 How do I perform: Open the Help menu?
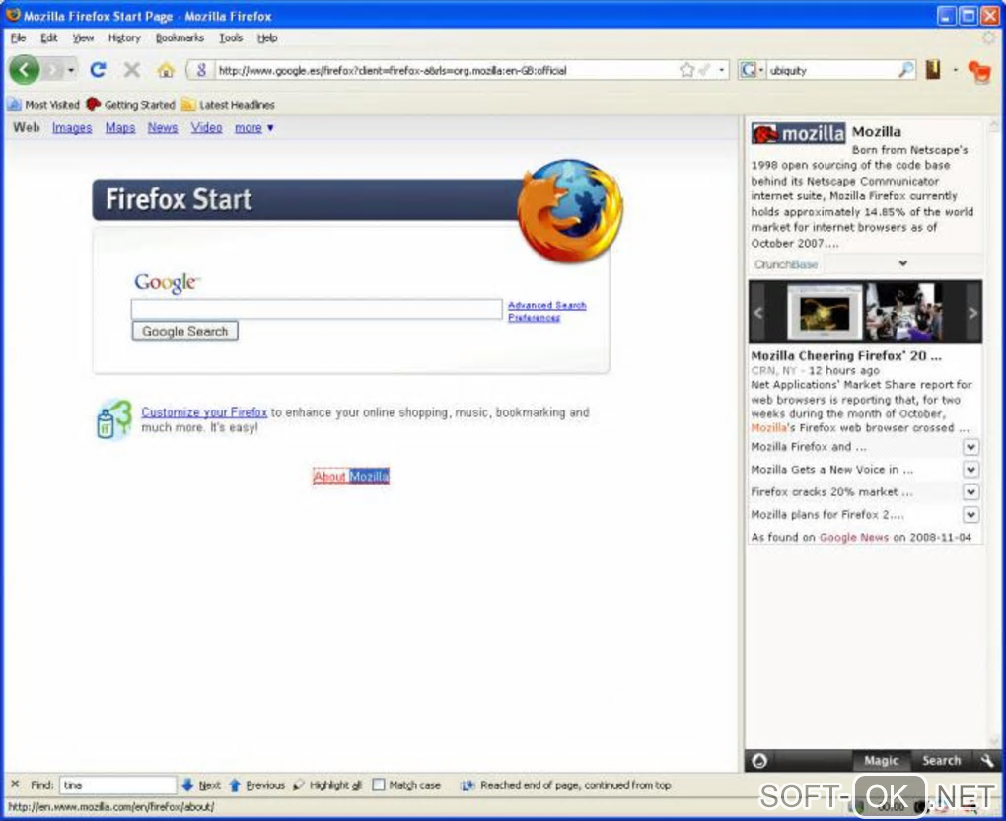point(267,37)
